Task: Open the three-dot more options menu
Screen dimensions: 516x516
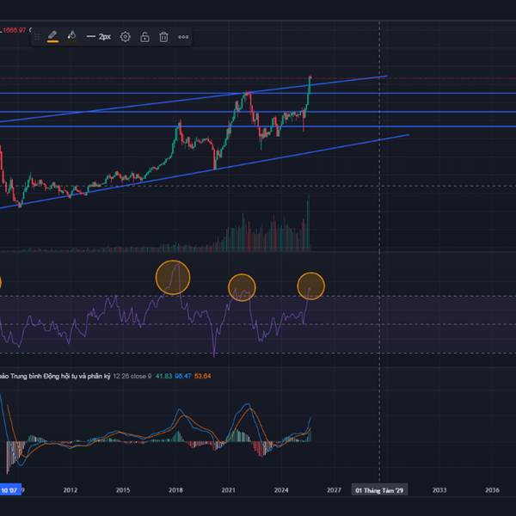Action: pos(183,37)
